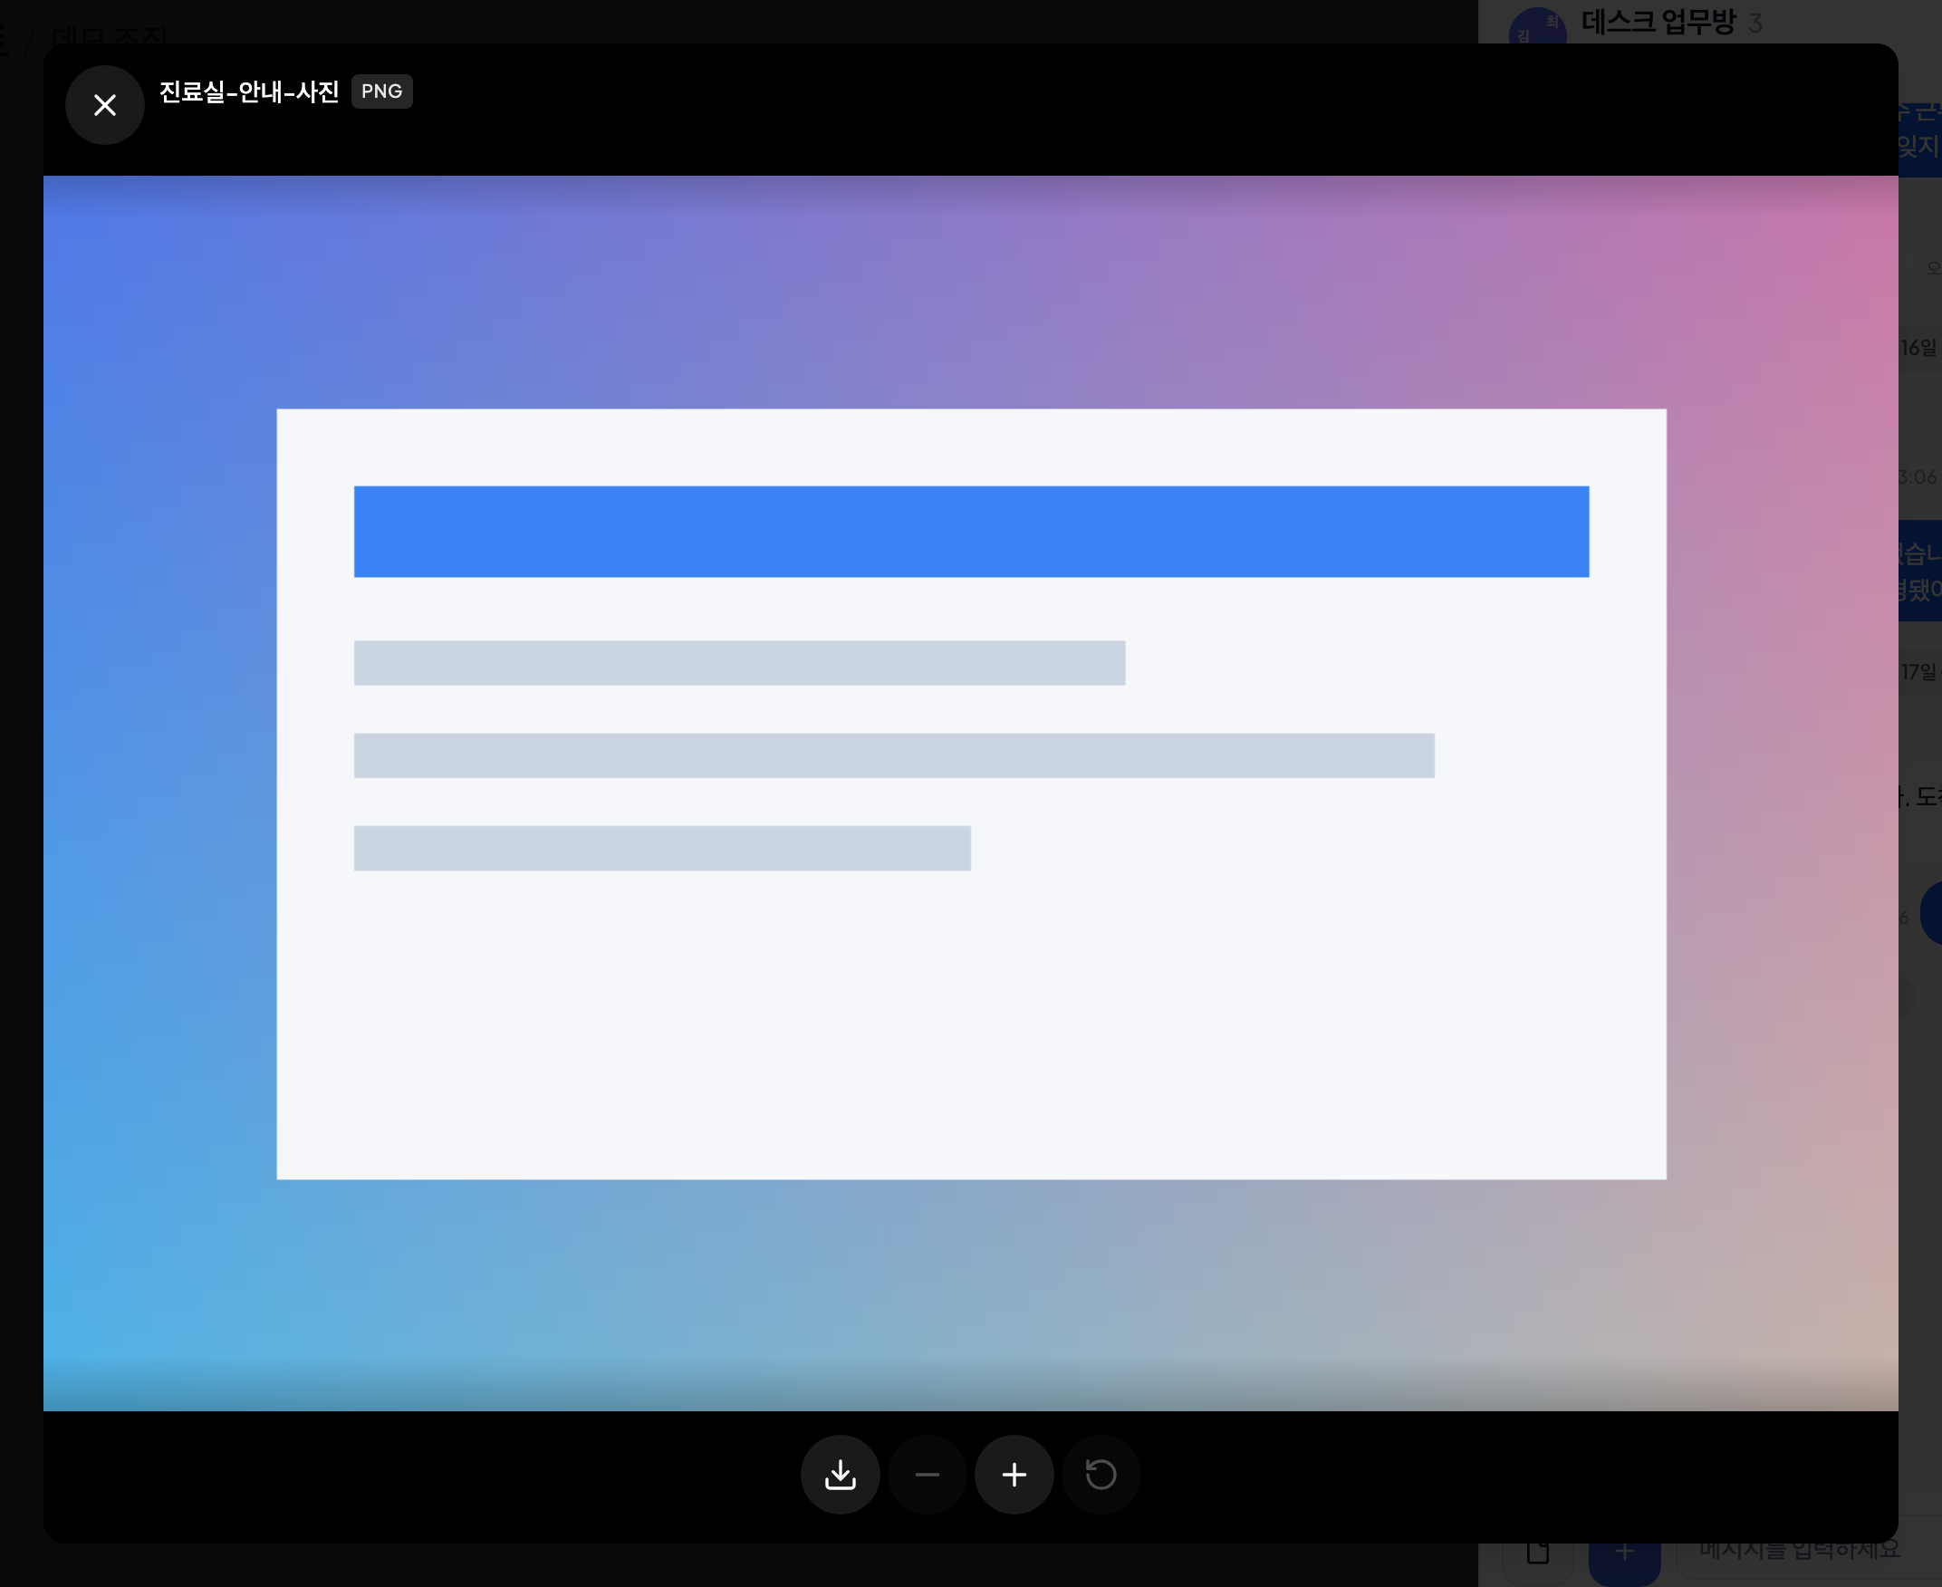Click the first gray text line placeholder
The width and height of the screenshot is (1942, 1587).
[739, 663]
